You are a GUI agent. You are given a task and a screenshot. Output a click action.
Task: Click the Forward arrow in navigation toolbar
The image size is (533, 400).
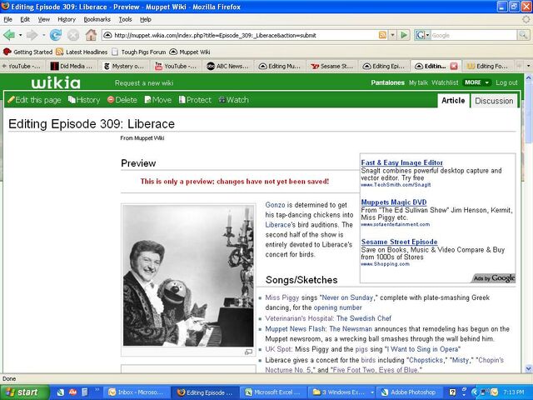(x=32, y=35)
